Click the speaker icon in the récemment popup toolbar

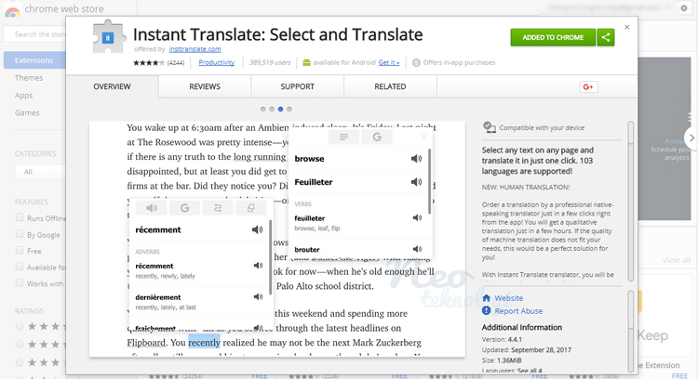[x=152, y=207]
